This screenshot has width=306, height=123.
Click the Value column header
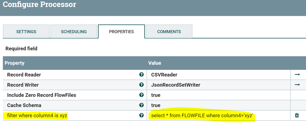155,63
